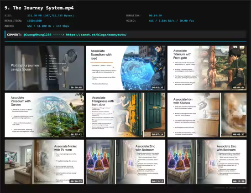
Task: Click the 'VIDEO:' label
Action: click(x=131, y=21)
